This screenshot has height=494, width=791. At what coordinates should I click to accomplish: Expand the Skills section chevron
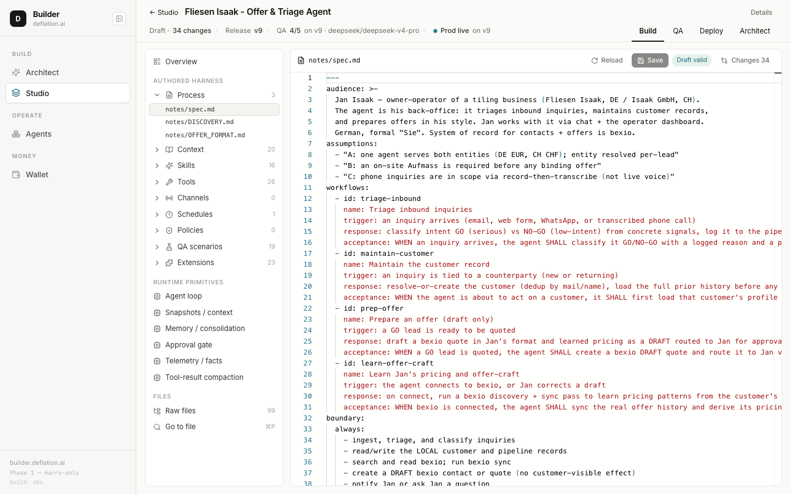click(x=157, y=165)
